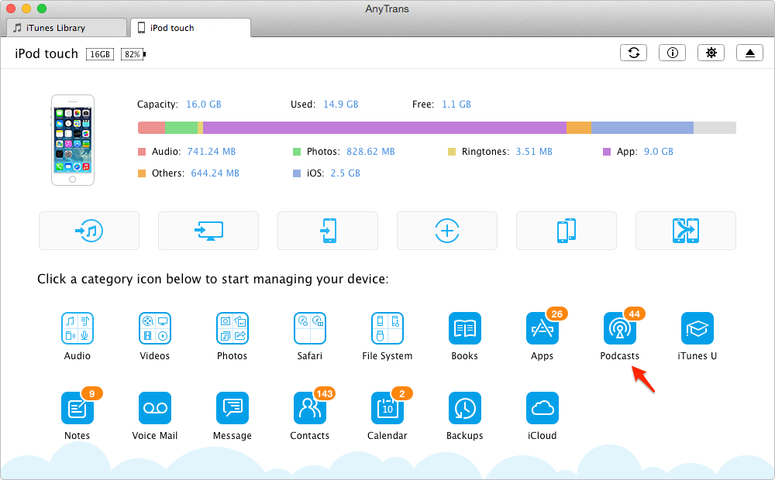This screenshot has height=480, width=775.
Task: Select the iPod touch tab
Action: 191,28
